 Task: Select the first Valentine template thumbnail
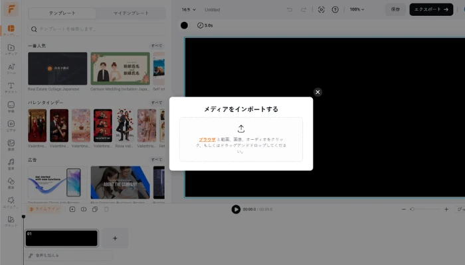click(37, 125)
